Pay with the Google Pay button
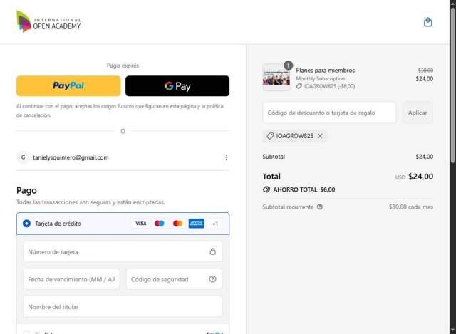 pos(177,85)
